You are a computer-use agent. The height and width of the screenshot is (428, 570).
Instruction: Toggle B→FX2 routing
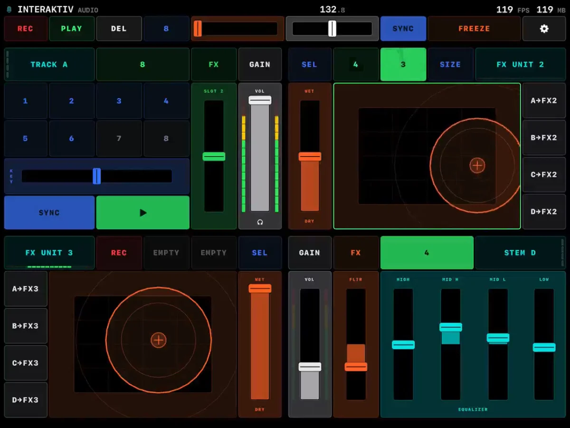tap(544, 138)
